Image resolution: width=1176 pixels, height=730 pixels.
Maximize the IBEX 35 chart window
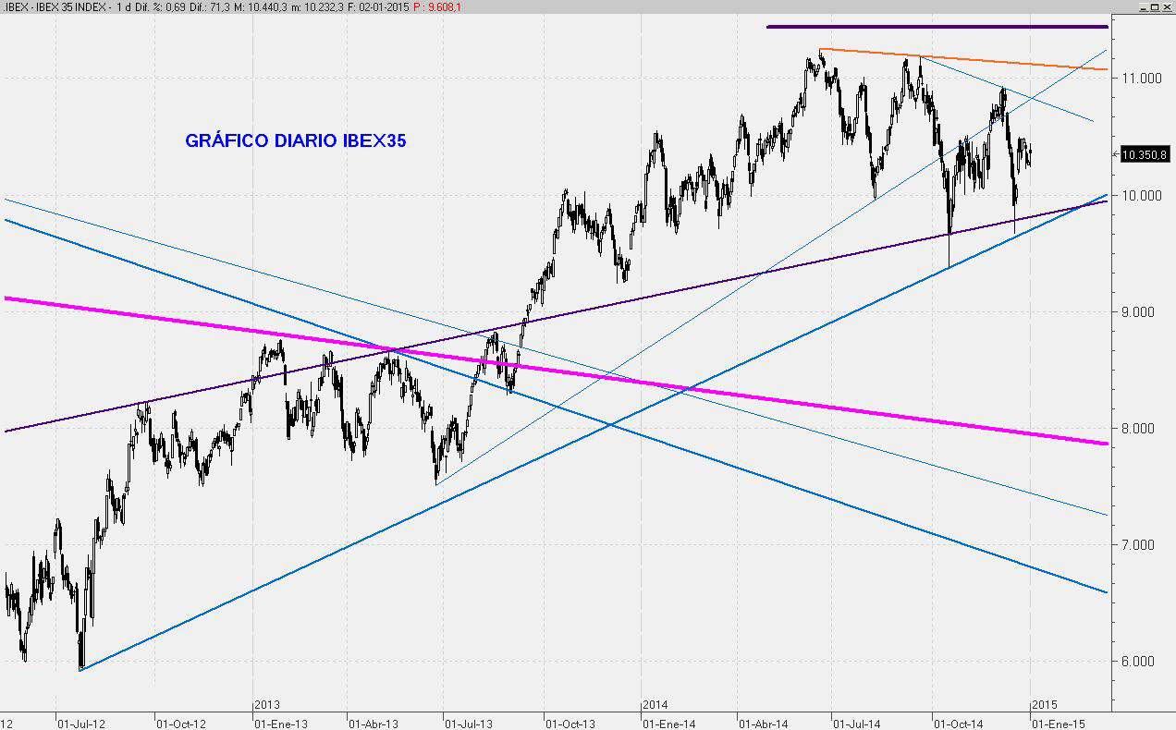point(1153,6)
